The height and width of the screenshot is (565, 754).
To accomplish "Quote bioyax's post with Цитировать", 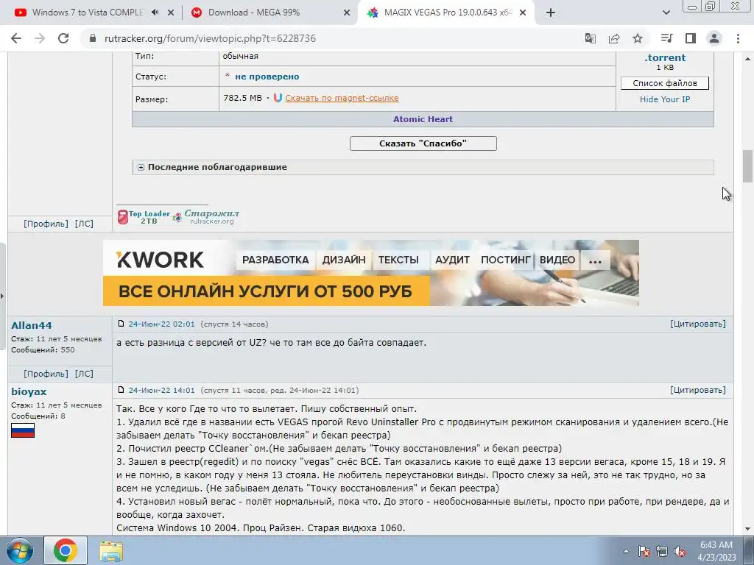I will point(698,390).
